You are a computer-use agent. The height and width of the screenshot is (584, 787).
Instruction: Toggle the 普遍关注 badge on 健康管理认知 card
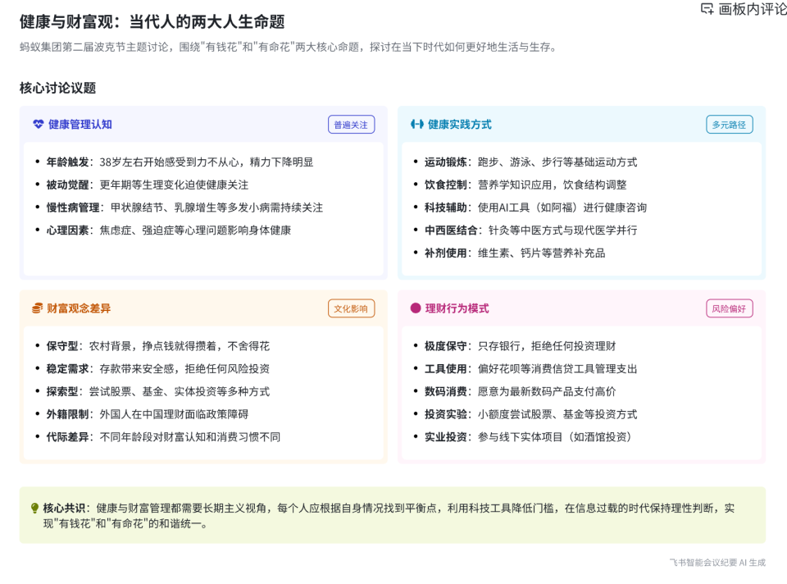[351, 125]
